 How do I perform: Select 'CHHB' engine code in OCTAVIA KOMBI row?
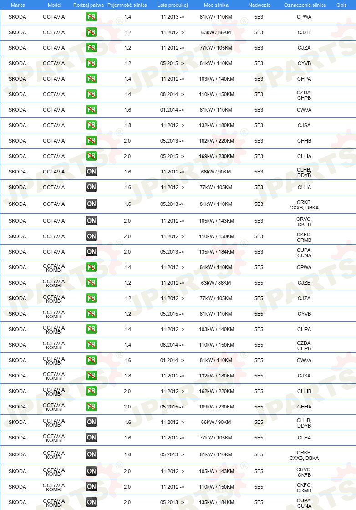(x=304, y=391)
